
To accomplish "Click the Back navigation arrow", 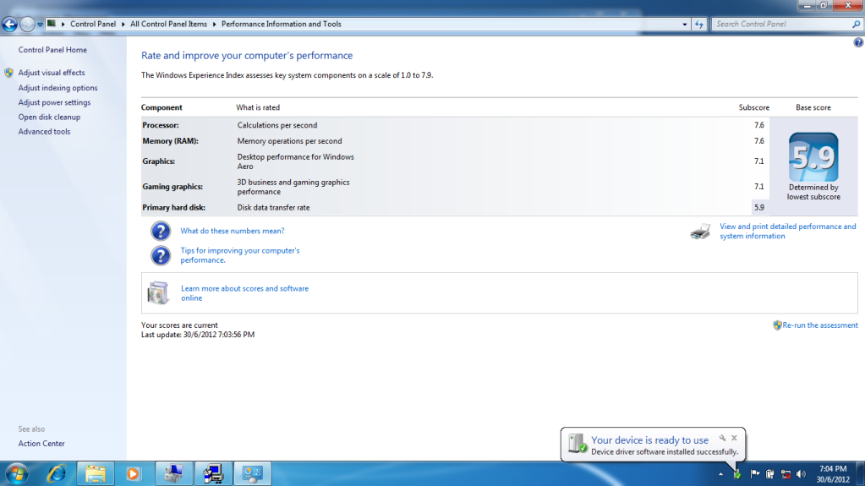I will tap(10, 25).
